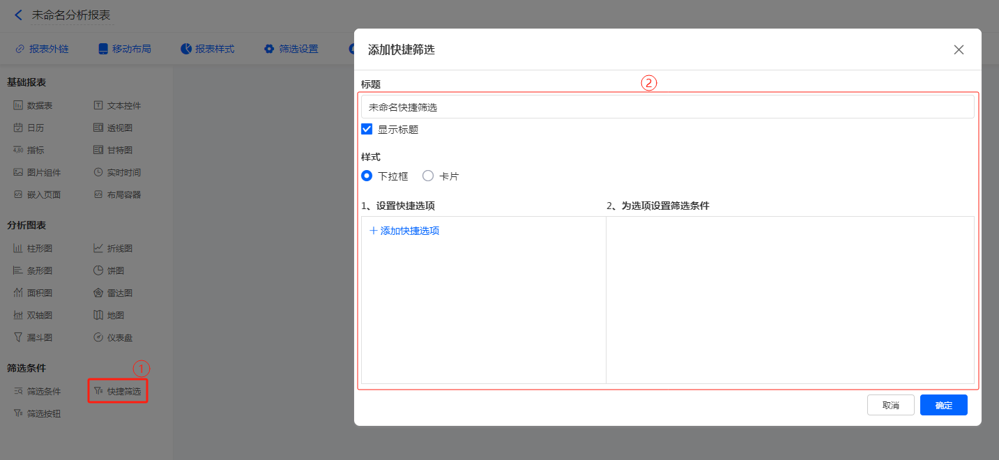Click the 快捷筛选 quick filter item

[x=118, y=391]
